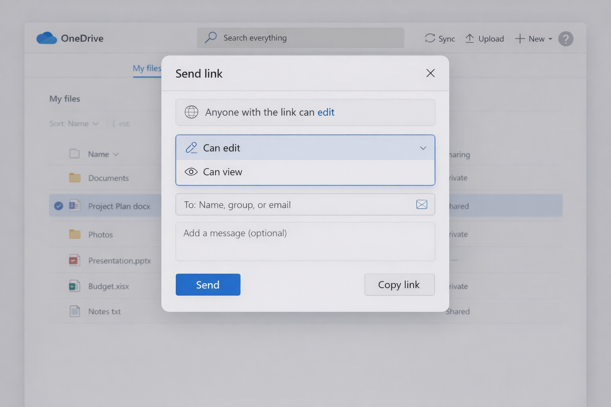The image size is (611, 407).
Task: Click the Copy link button
Action: [399, 285]
